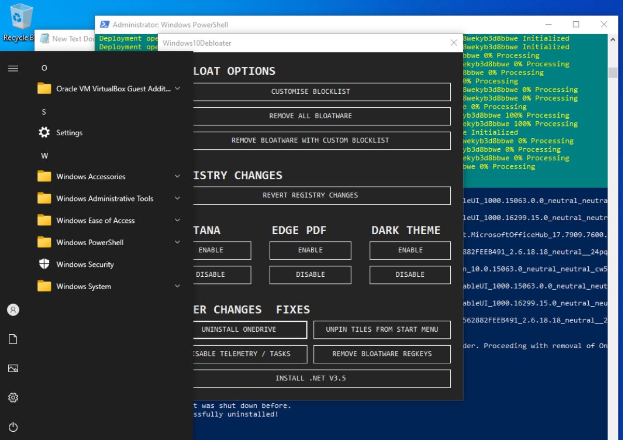This screenshot has width=623, height=440.
Task: Disable Dark Theme in Windows10Debloater
Action: 410,275
